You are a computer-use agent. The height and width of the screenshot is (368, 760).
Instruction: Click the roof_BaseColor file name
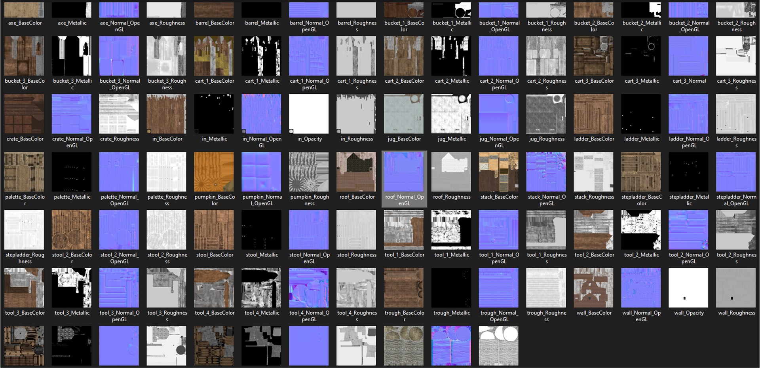tap(357, 197)
